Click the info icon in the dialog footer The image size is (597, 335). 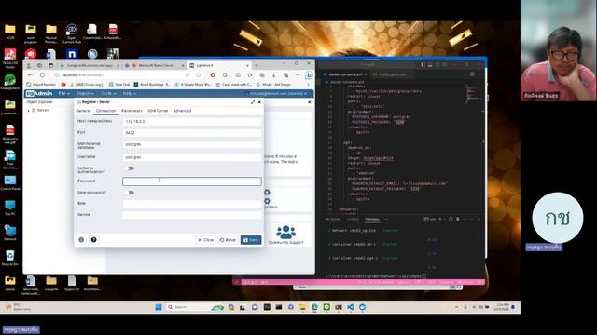[81, 240]
